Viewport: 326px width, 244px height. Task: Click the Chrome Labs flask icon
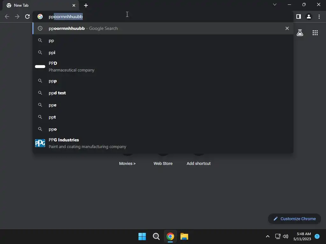[300, 33]
